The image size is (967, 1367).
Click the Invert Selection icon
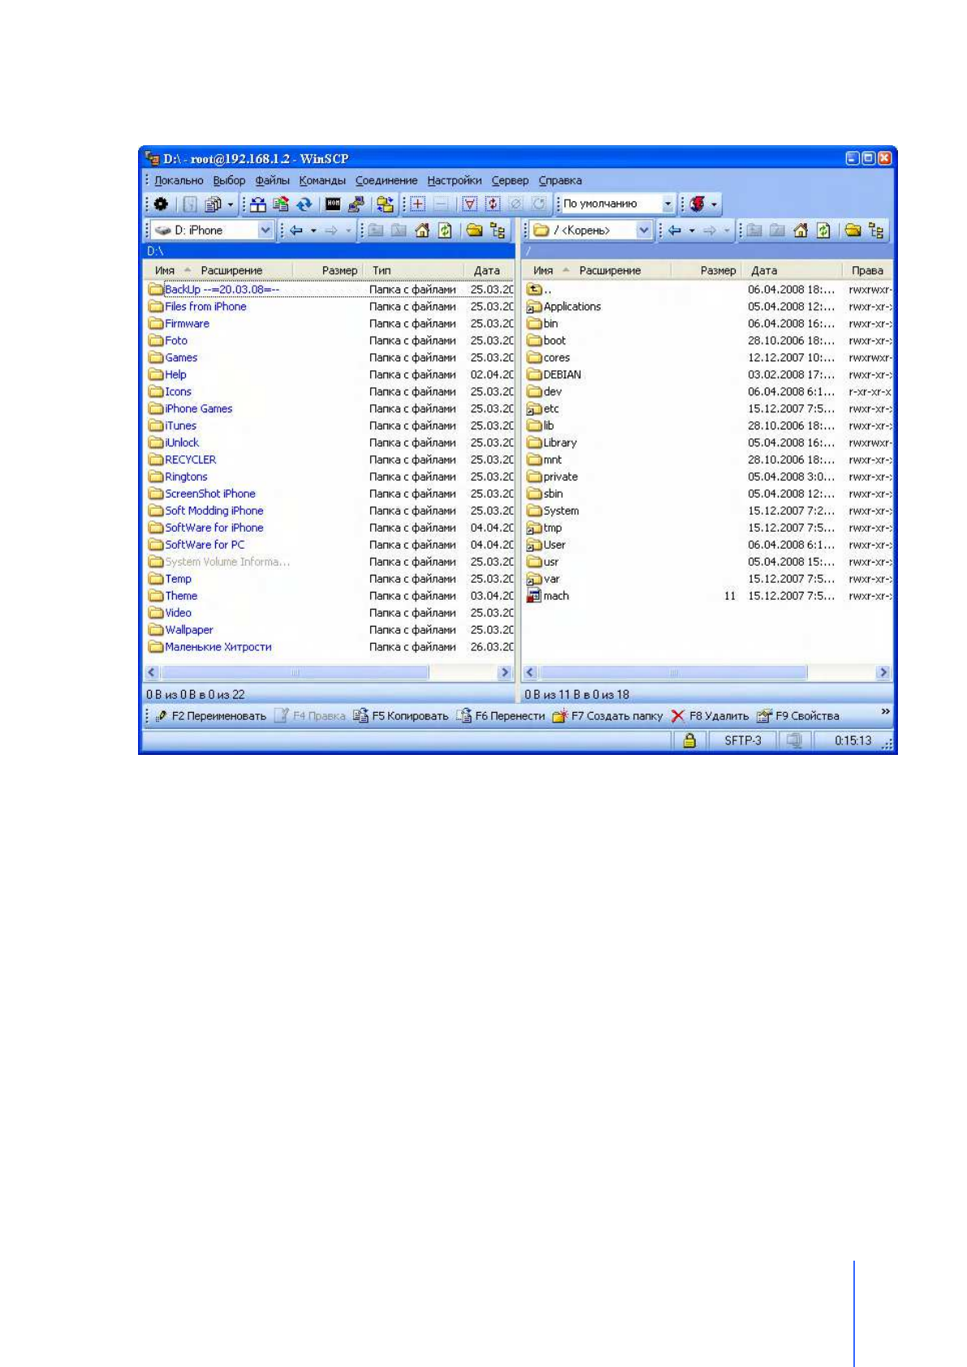(x=492, y=205)
